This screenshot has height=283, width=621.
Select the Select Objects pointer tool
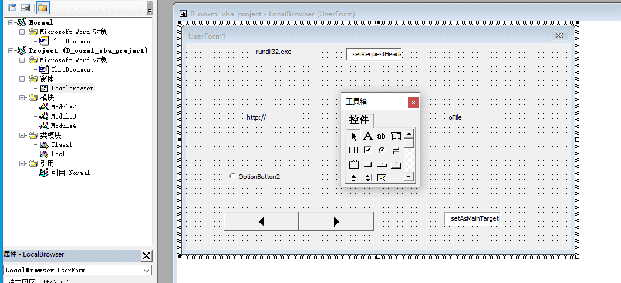tap(354, 136)
